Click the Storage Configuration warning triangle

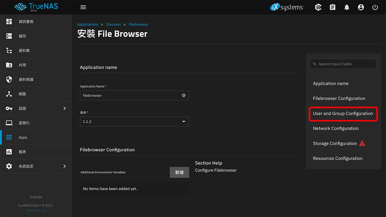(362, 143)
